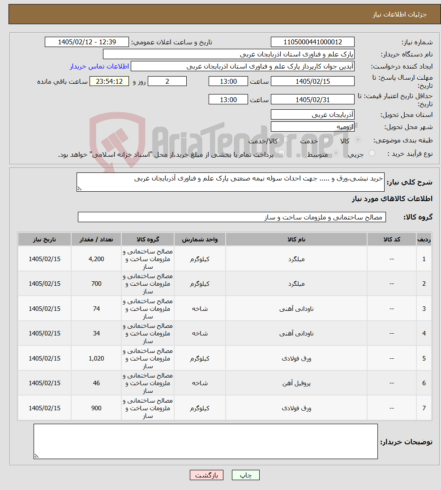Click the ردیف column header
This screenshot has height=490, width=441.
tap(424, 239)
